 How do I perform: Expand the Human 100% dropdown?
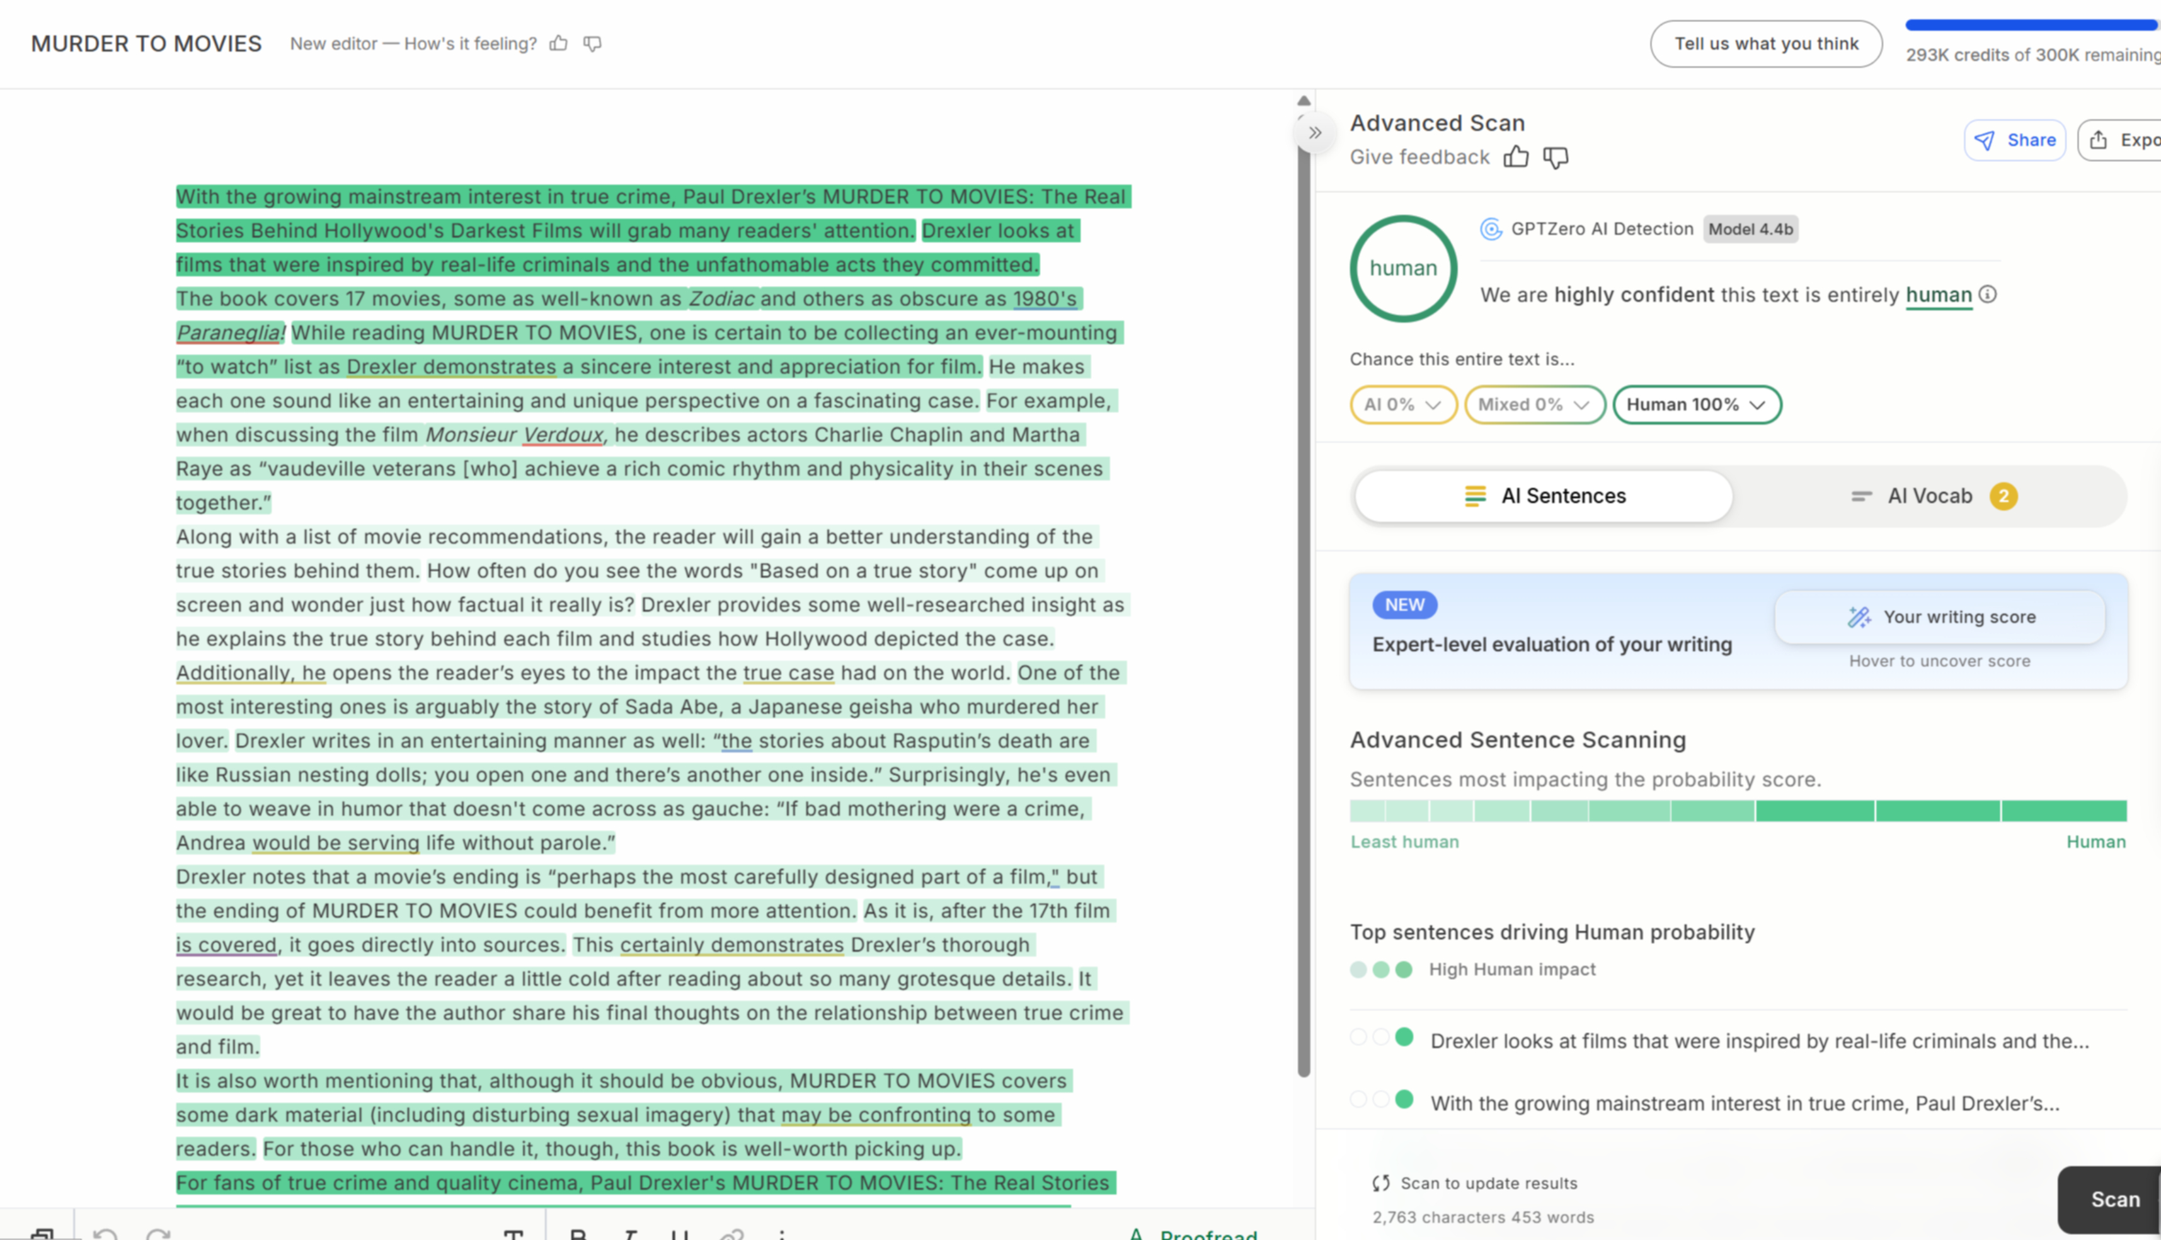[1696, 404]
